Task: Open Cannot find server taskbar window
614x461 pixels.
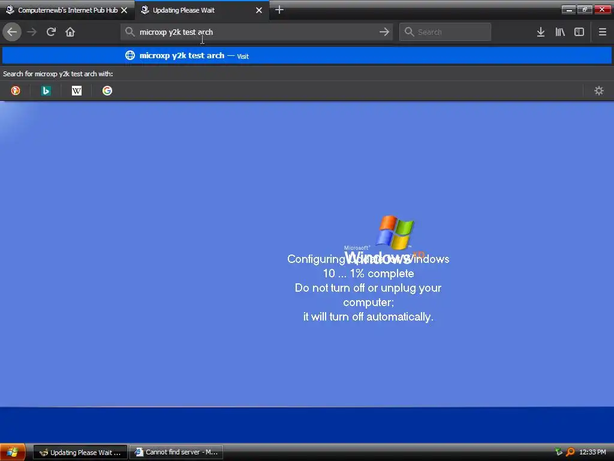Action: (x=176, y=452)
